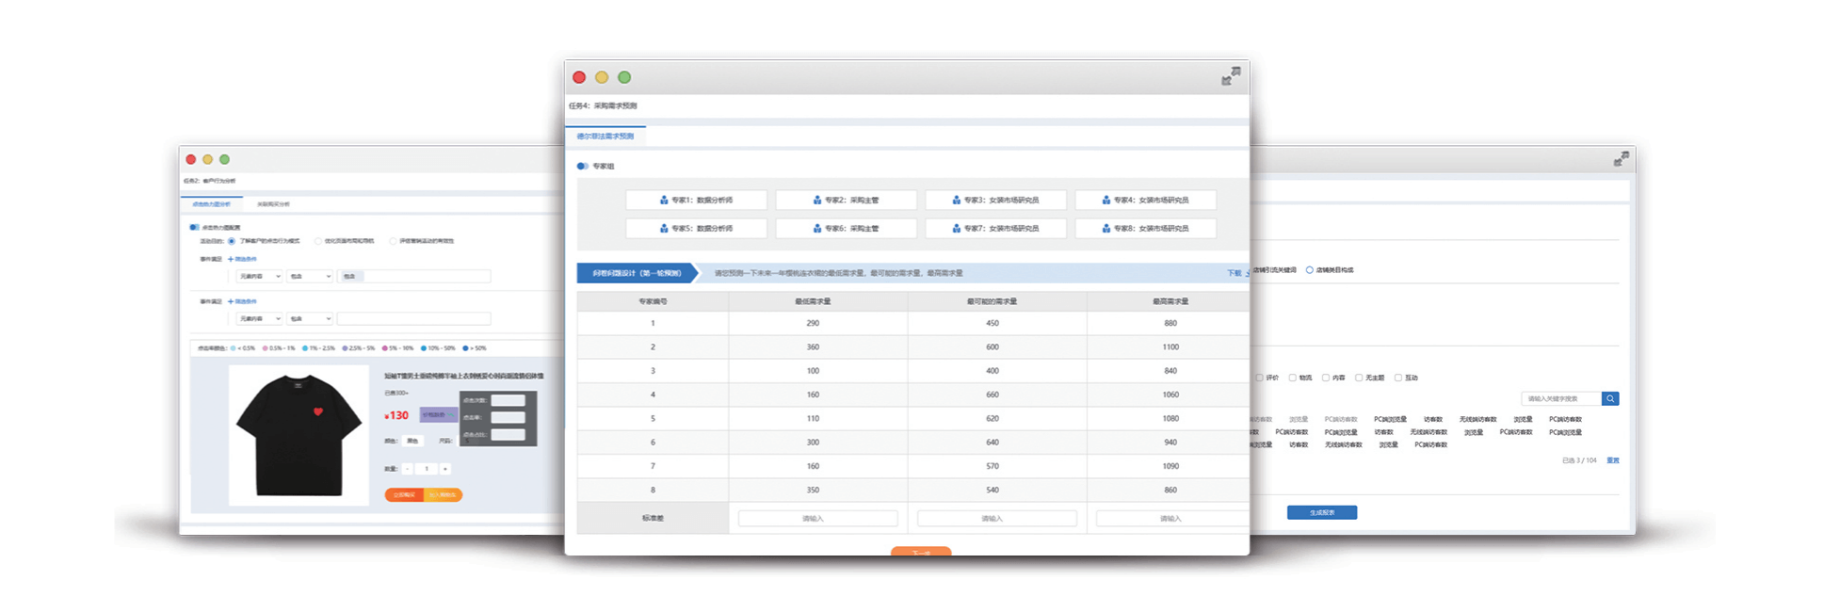Click the orange 下一步 button below the table

pos(921,551)
